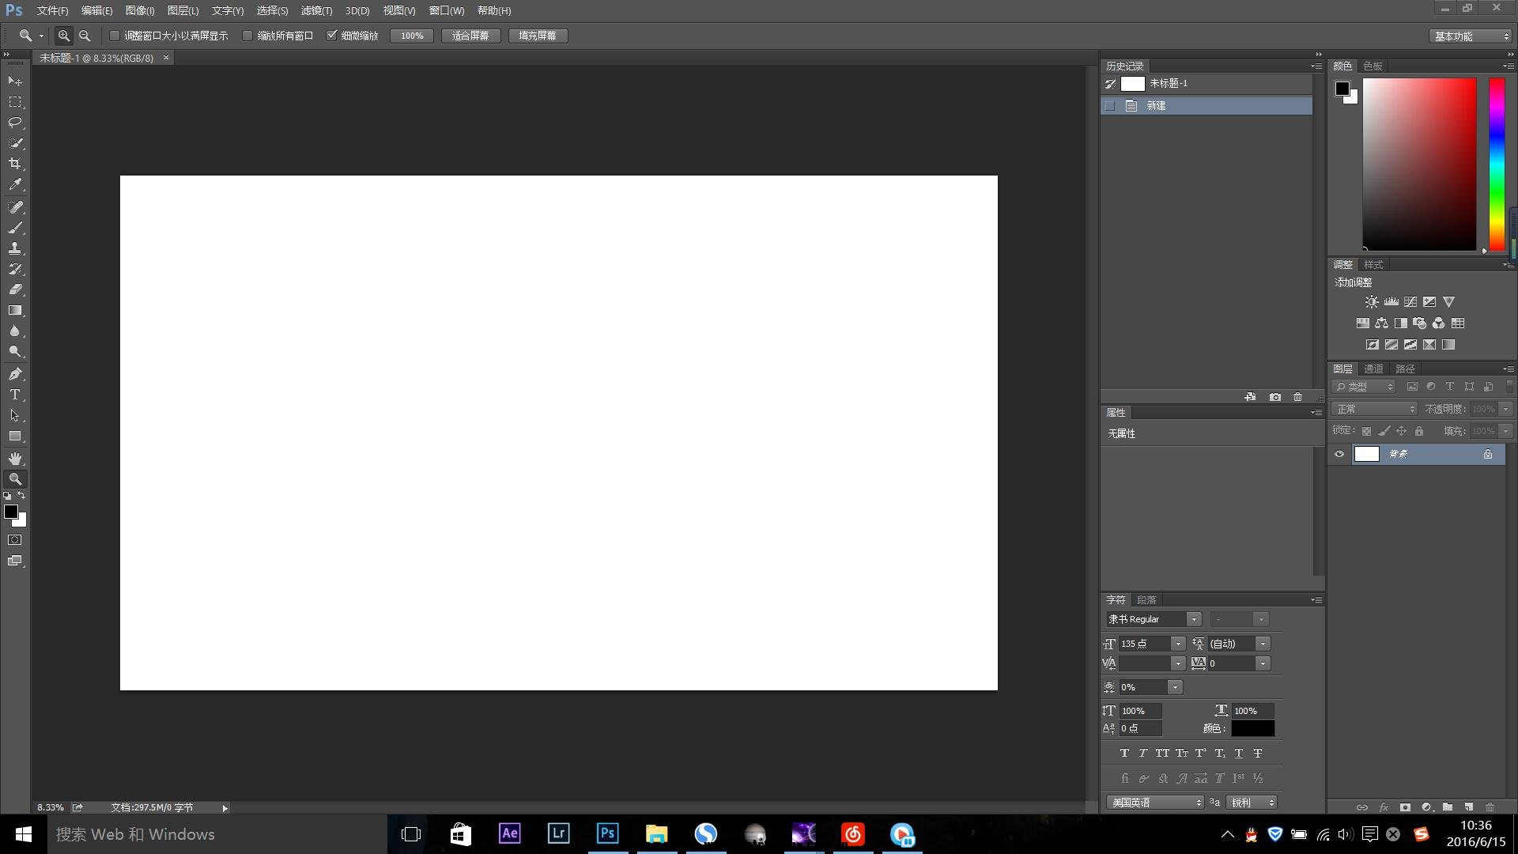
Task: Swap foreground and background colors
Action: click(x=21, y=496)
